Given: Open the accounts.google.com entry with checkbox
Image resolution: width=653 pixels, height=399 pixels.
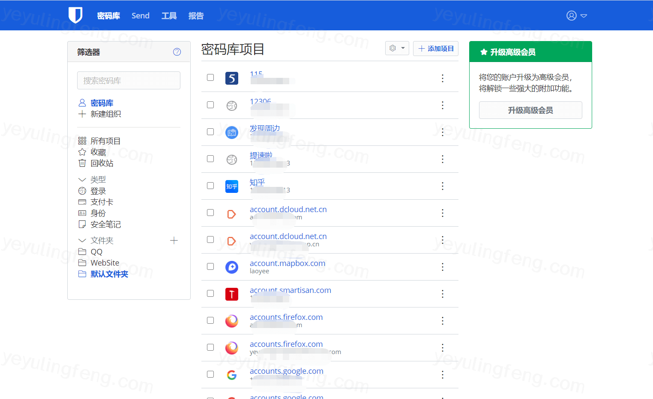Looking at the screenshot, I should pos(287,371).
